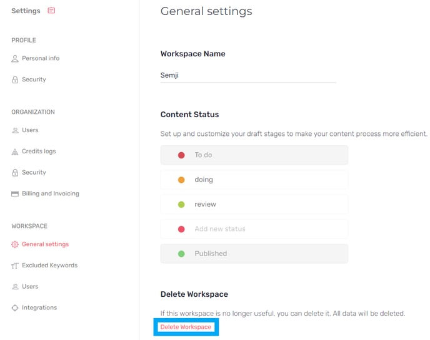Click the Credits logs triangle icon
Screen dimensions: 430x340
coord(15,152)
